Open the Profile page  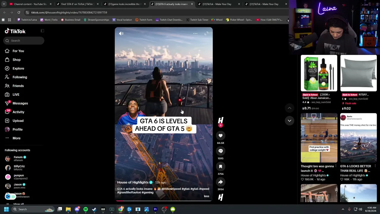pos(17,130)
